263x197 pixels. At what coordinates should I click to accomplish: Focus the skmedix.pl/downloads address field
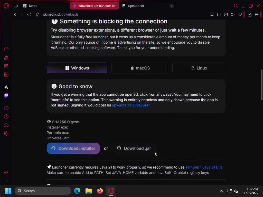[61, 14]
